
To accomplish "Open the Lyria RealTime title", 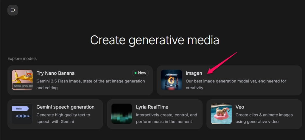I will pyautogui.click(x=152, y=107).
